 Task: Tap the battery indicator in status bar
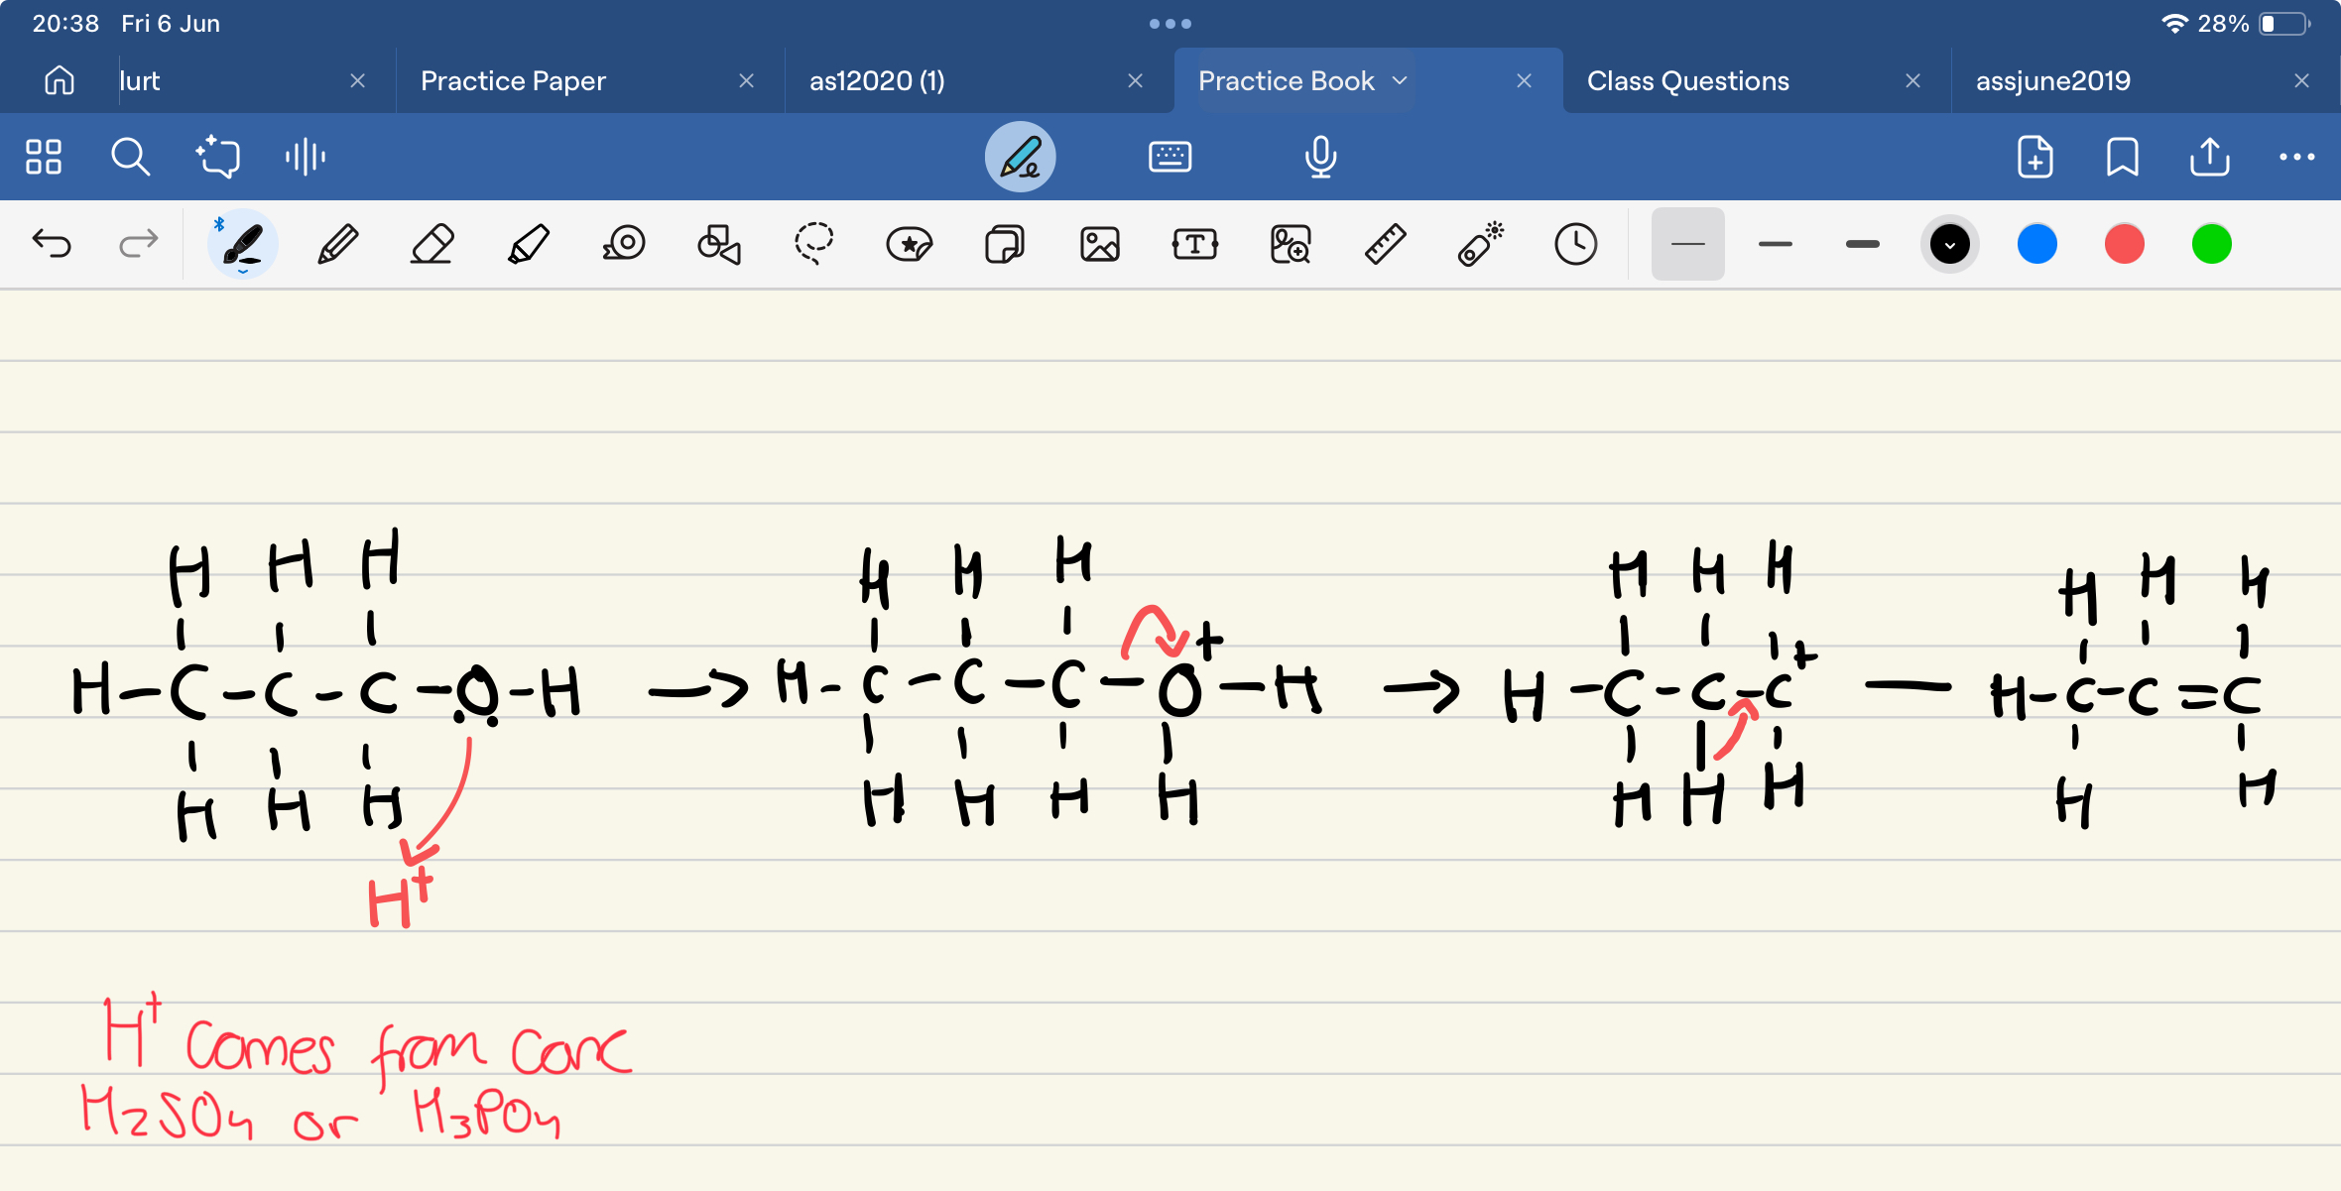2285,23
